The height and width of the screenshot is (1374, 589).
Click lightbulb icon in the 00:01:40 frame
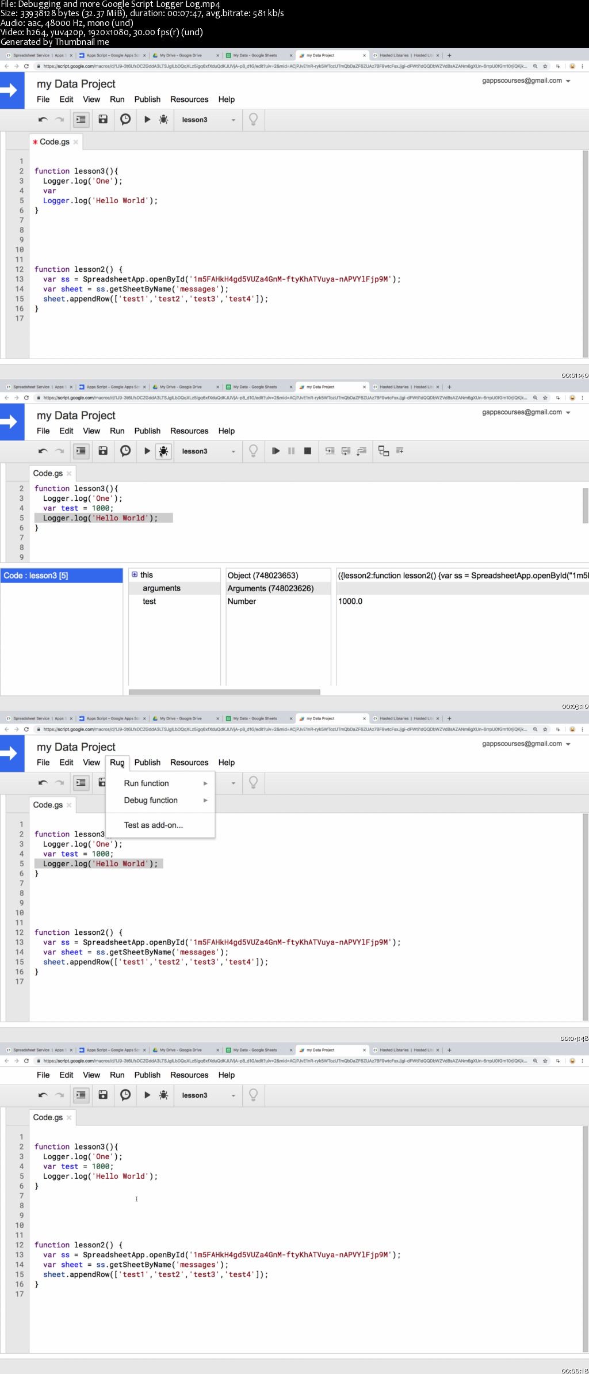click(x=253, y=120)
